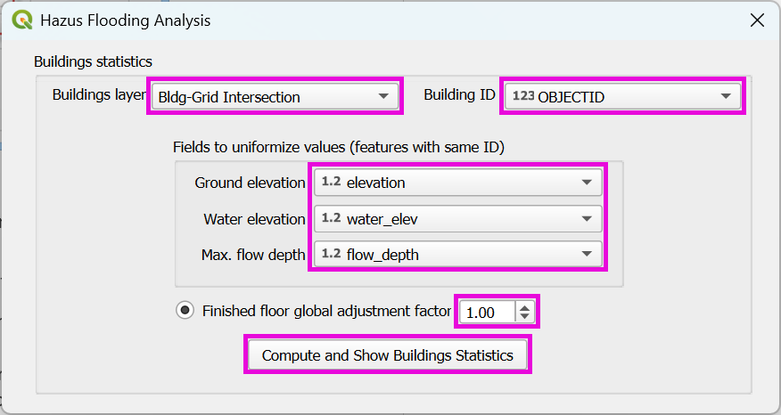This screenshot has height=415, width=781.
Task: Open the elevation field selector
Action: (458, 183)
